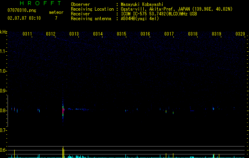Click the bright meteor echo near 0312

tap(63, 111)
